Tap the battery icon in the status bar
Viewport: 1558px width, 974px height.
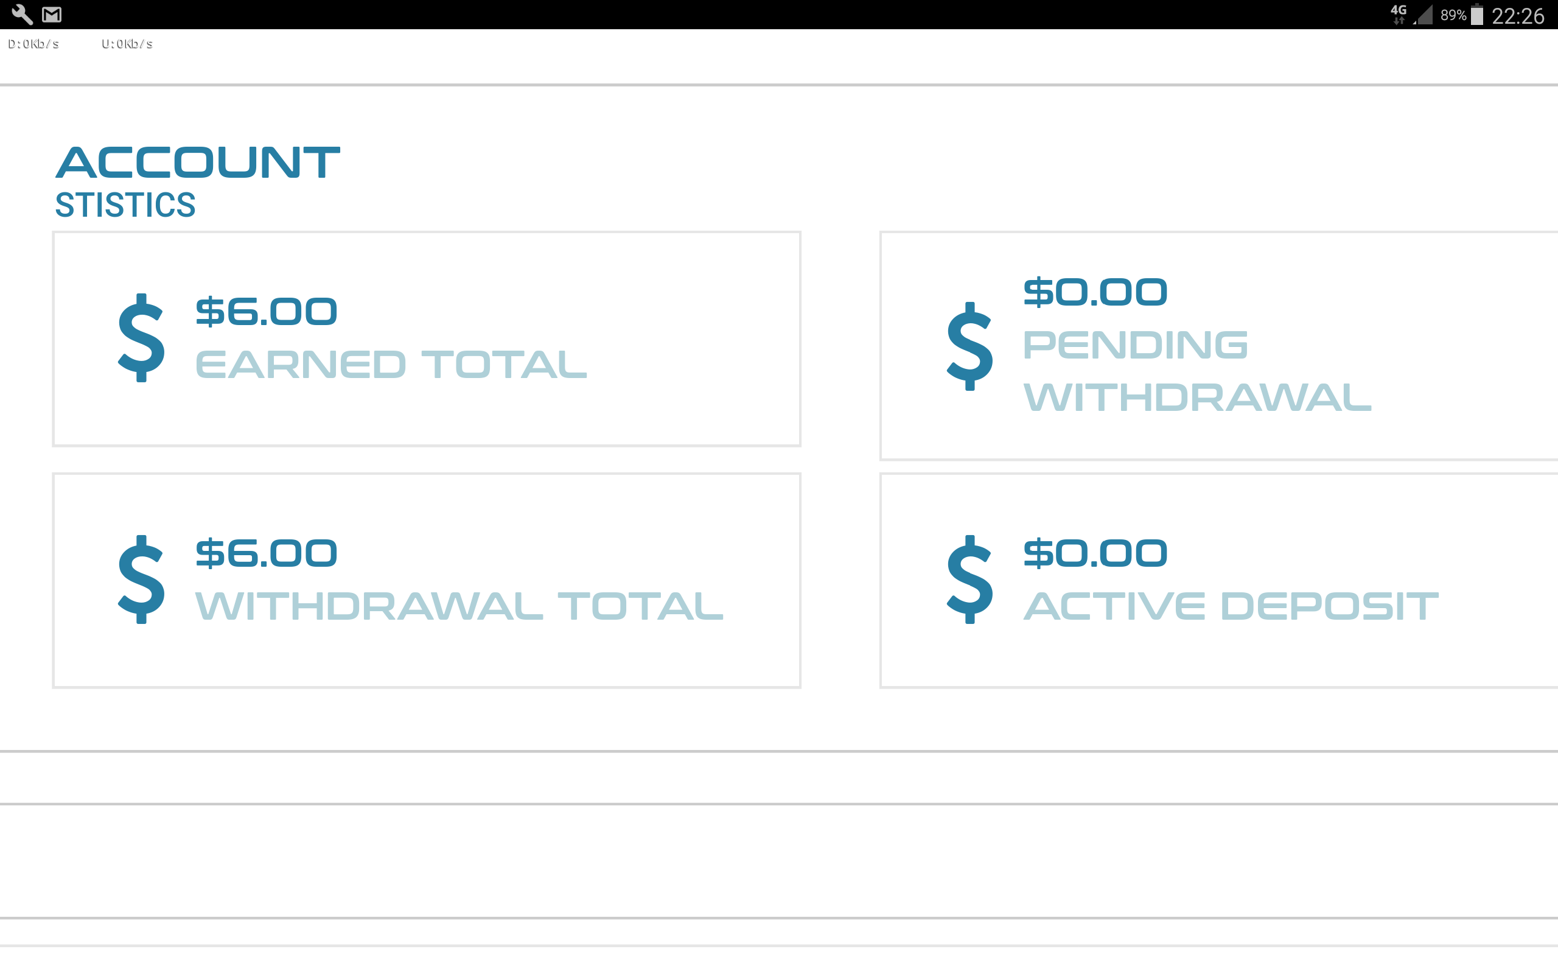click(x=1478, y=15)
